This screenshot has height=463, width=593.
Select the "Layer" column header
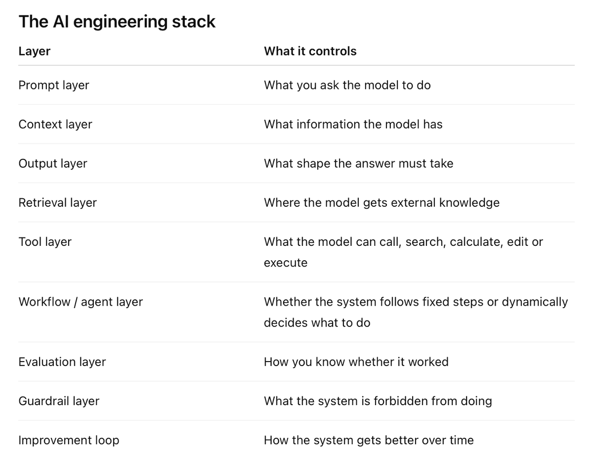pyautogui.click(x=35, y=51)
